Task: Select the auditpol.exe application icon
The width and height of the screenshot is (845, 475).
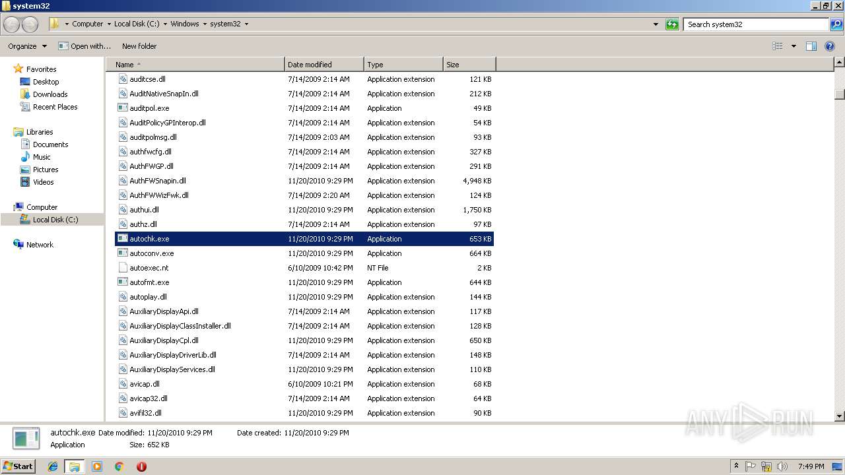Action: (x=123, y=108)
